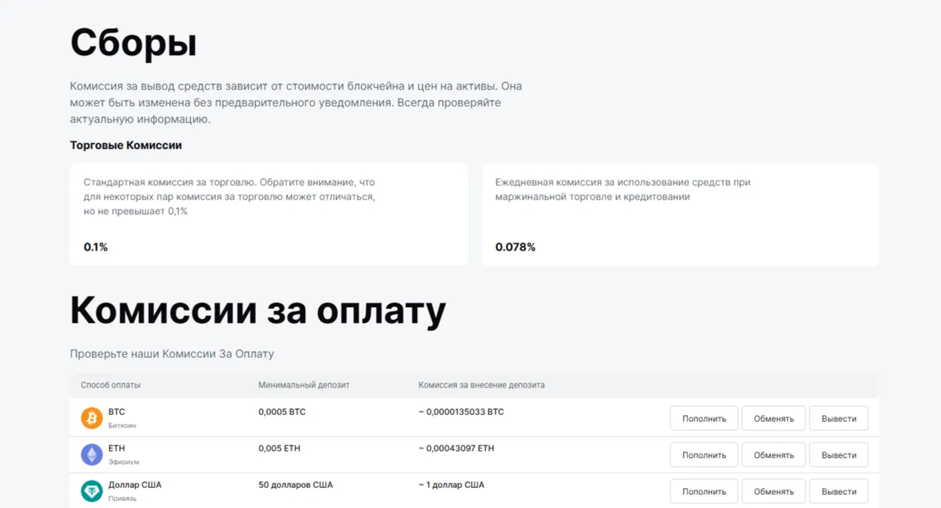The height and width of the screenshot is (508, 941).
Task: Select the Минимальный депозит column header
Action: (304, 385)
